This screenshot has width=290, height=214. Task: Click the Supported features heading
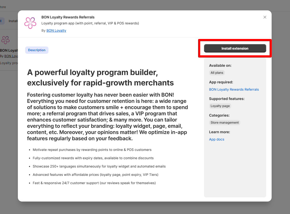(227, 99)
